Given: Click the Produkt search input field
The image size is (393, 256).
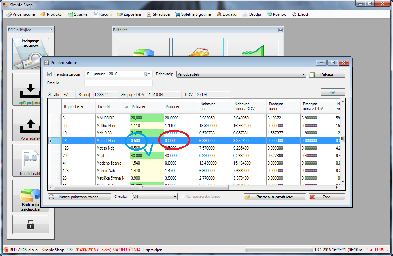Looking at the screenshot, I should tap(118, 83).
